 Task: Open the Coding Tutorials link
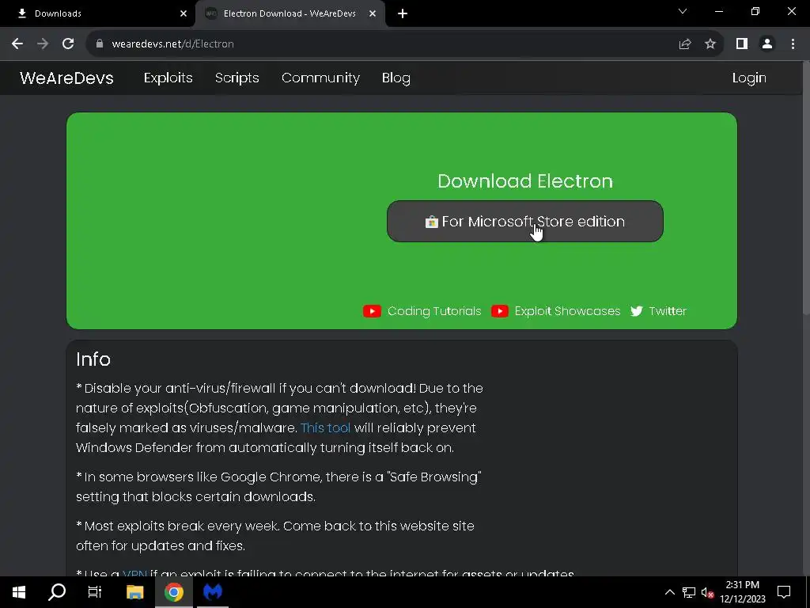coord(434,310)
